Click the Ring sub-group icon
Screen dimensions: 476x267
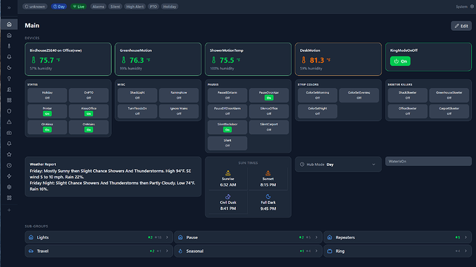[x=330, y=251]
